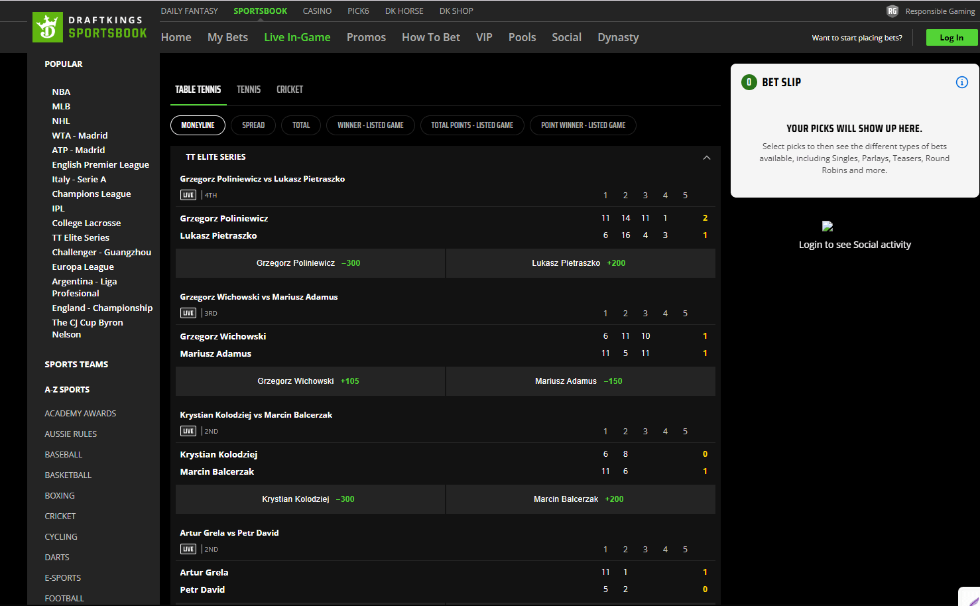Open the Sportsbook product link
The width and height of the screenshot is (980, 606).
tap(261, 11)
